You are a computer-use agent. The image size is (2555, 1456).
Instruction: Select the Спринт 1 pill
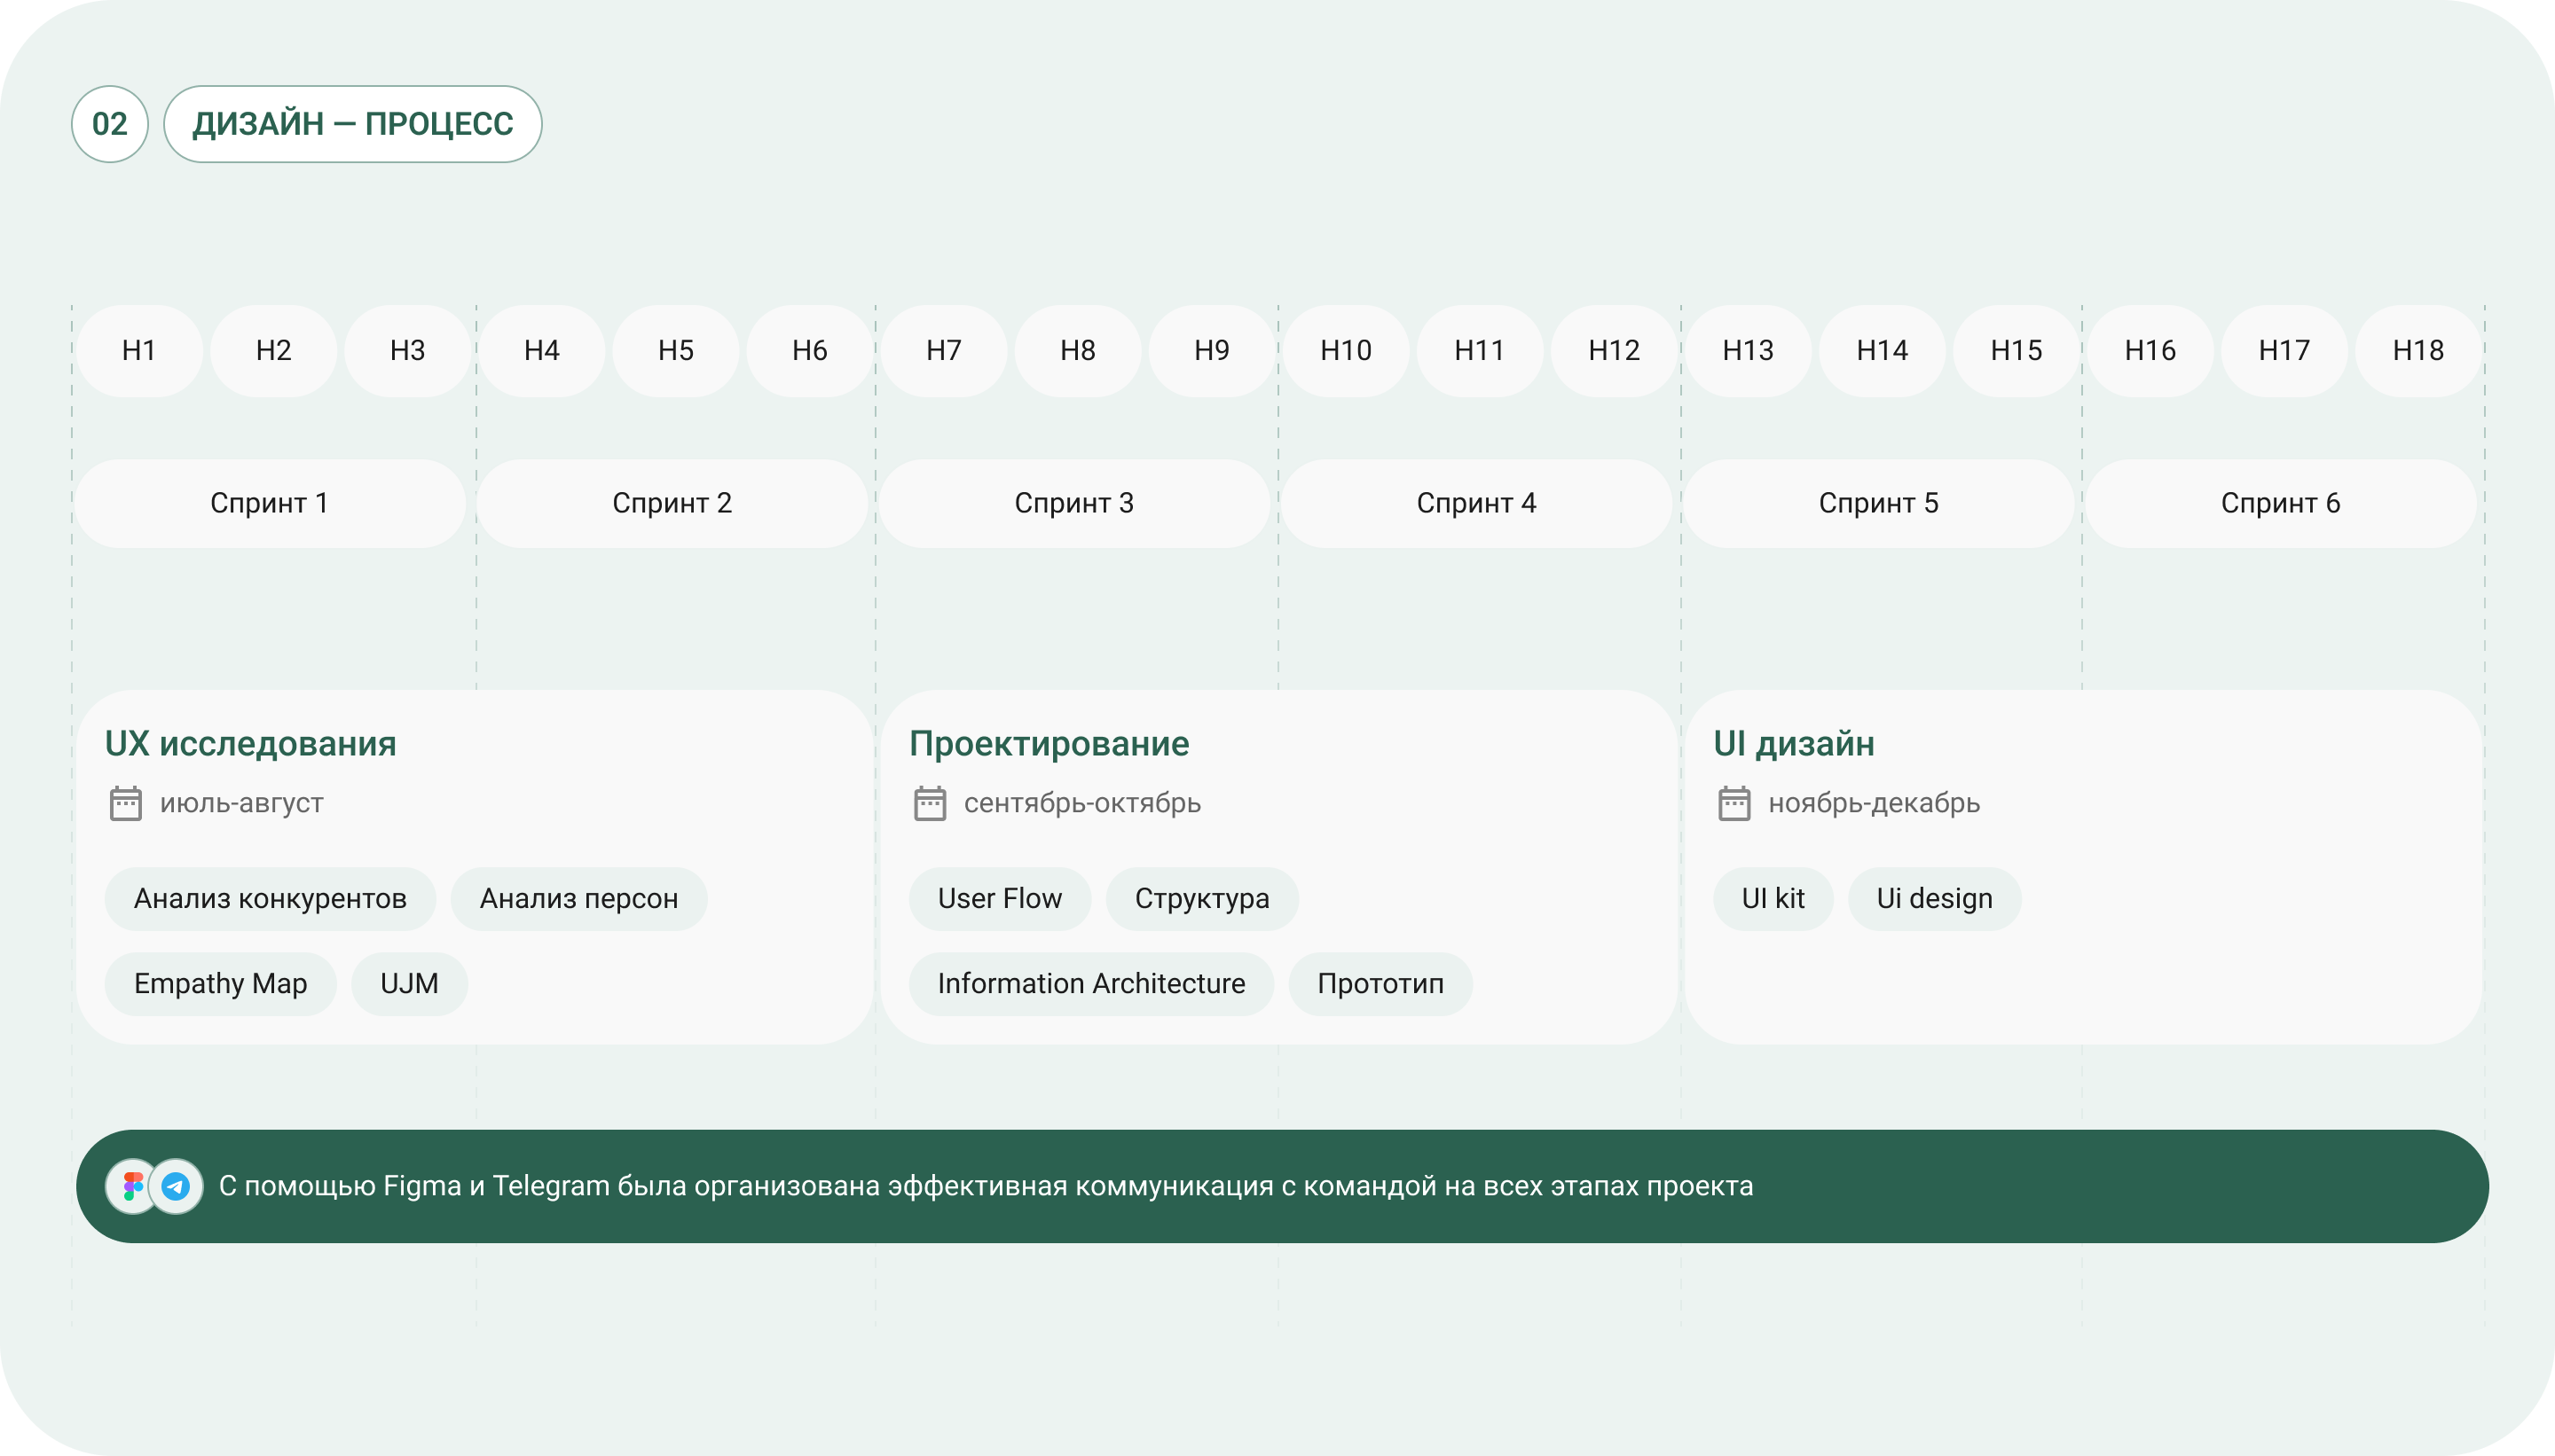point(270,503)
